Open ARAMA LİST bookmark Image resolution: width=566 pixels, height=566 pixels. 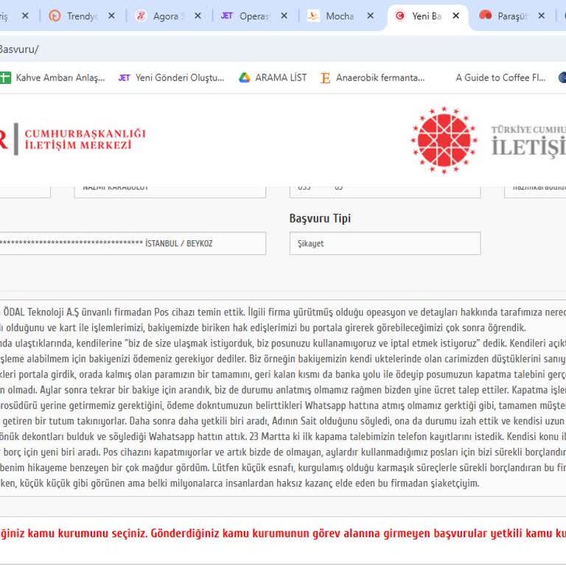pyautogui.click(x=273, y=77)
